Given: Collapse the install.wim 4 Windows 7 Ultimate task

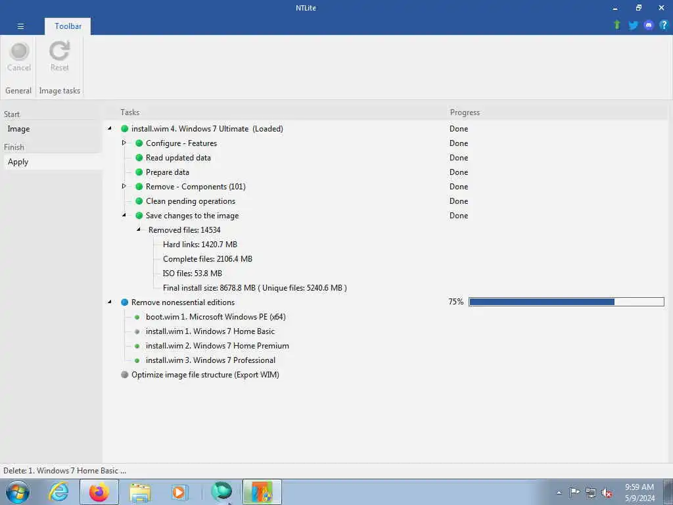Looking at the screenshot, I should coord(110,128).
